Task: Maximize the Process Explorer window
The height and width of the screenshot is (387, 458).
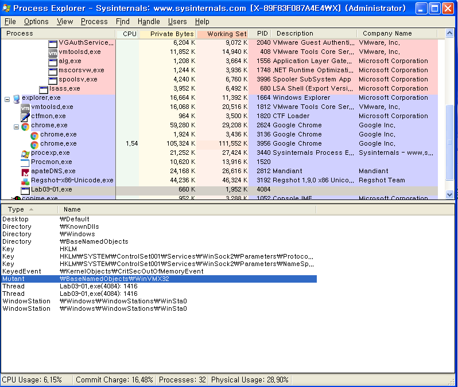Action: (434, 9)
